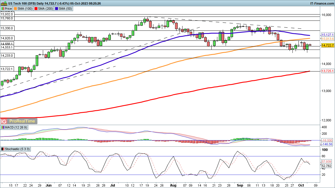Click the MACD indicator color icon

point(3,127)
